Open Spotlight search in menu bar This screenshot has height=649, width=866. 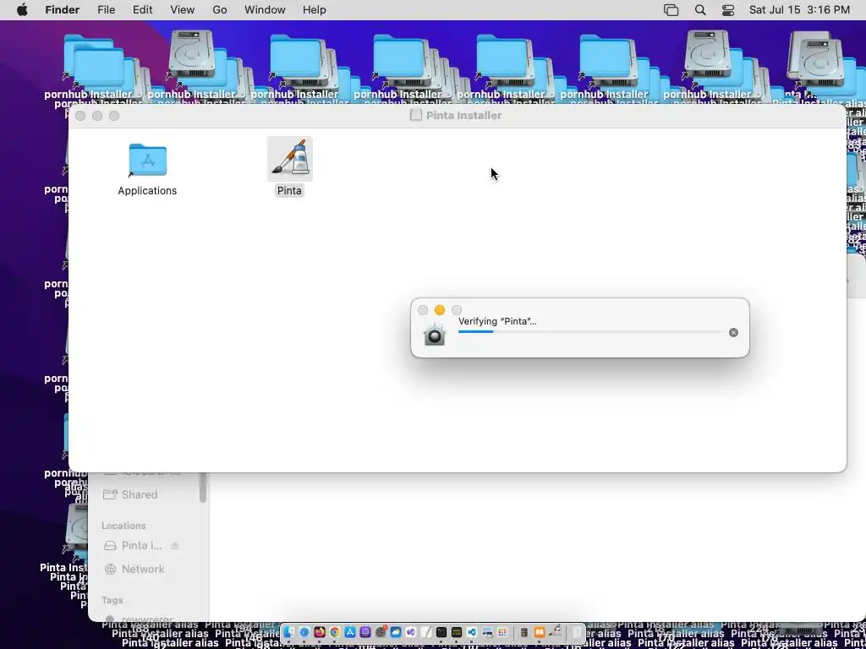coord(699,10)
